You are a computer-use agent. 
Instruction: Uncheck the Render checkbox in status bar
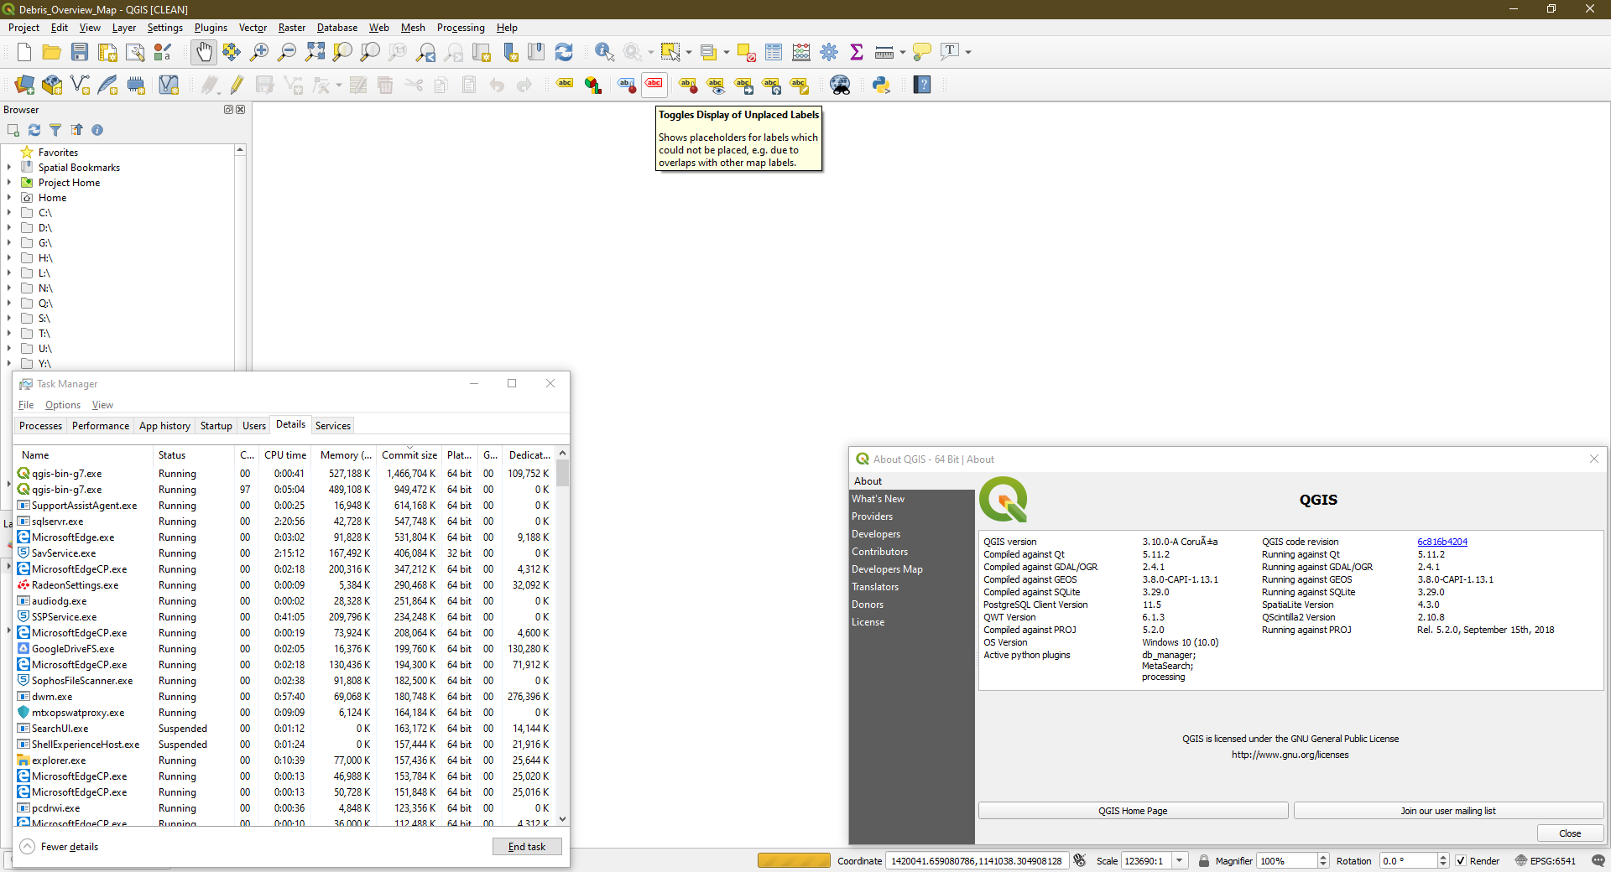point(1462,861)
